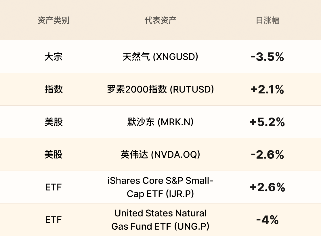Viewport: 321px width, 236px height.
Task: Click the +2.6% daily change value
Action: tap(267, 188)
